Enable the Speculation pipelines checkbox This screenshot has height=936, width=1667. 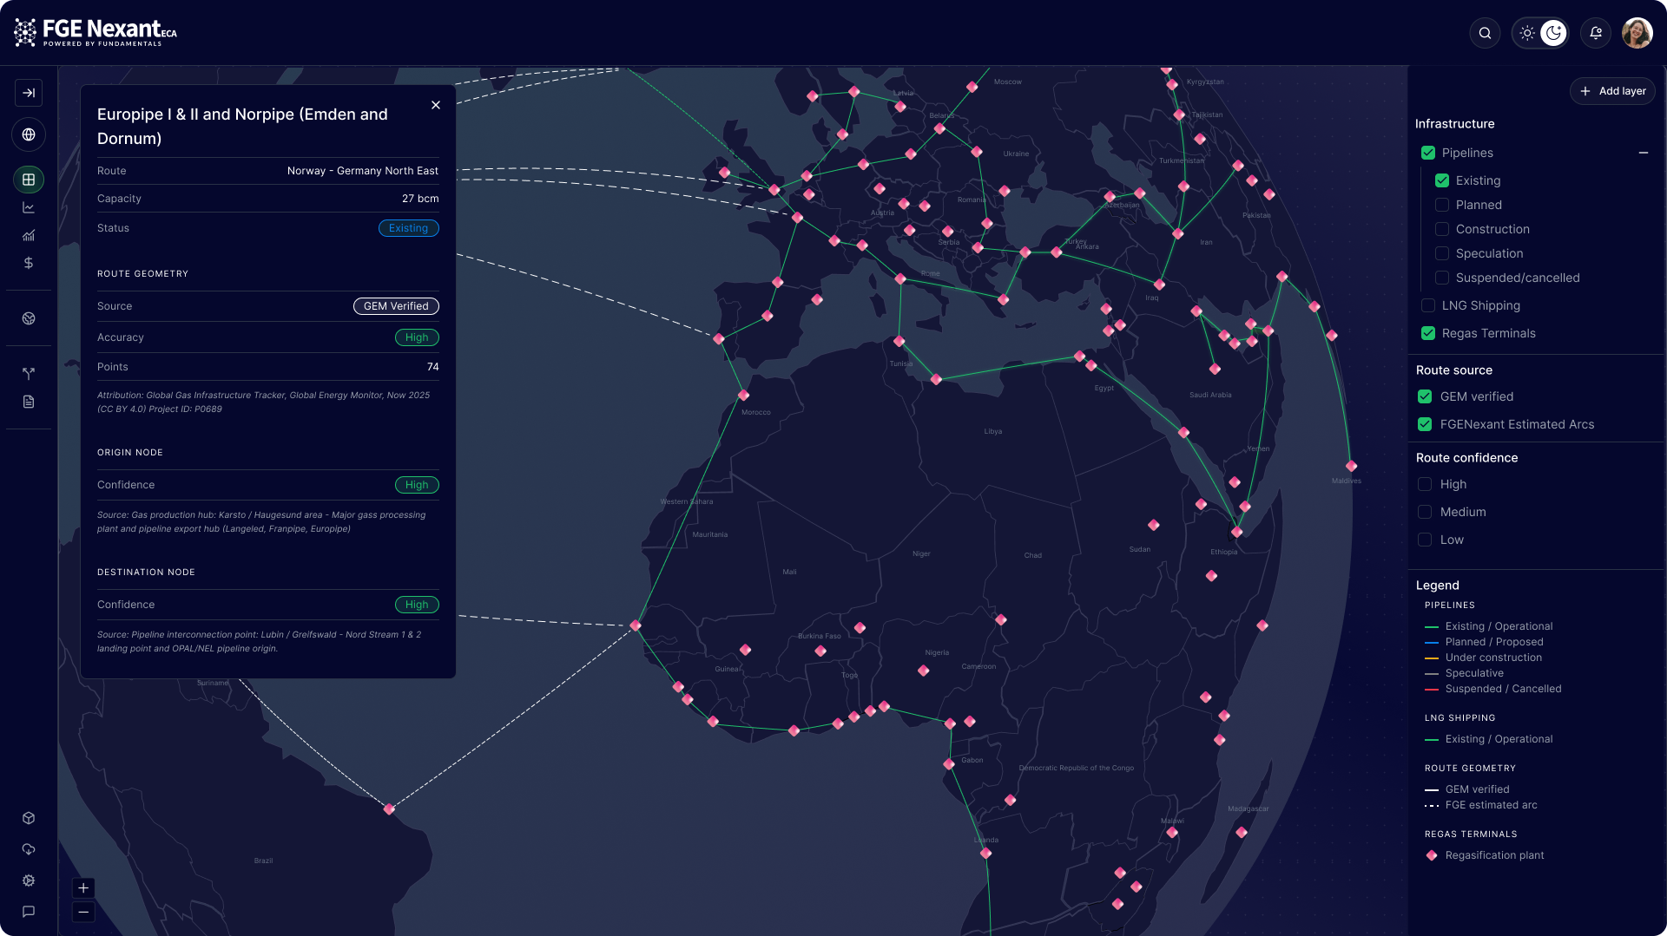[x=1442, y=253]
